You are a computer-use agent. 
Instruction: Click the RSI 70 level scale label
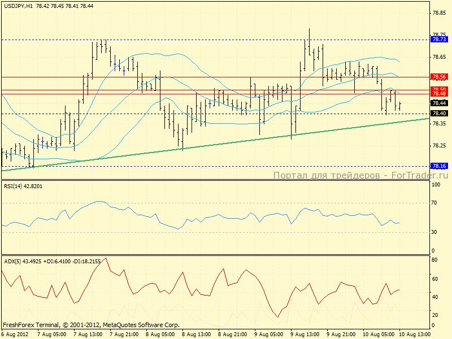pyautogui.click(x=436, y=202)
